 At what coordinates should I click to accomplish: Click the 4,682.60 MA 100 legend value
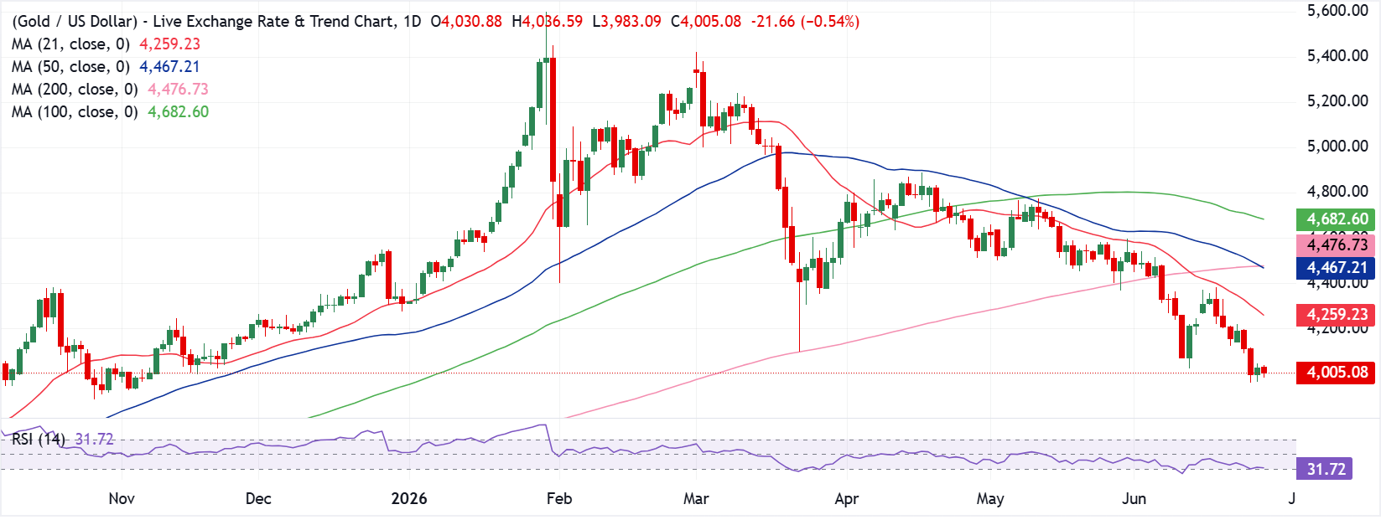[x=178, y=112]
